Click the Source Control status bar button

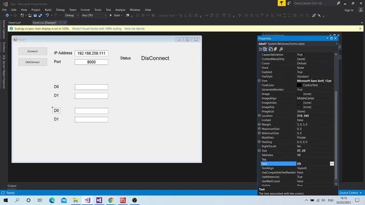tap(350, 192)
